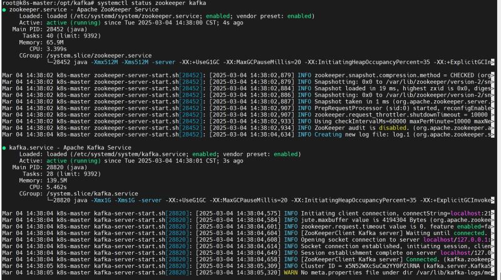Click 'active (running)' in the kafka section

(x=73, y=161)
